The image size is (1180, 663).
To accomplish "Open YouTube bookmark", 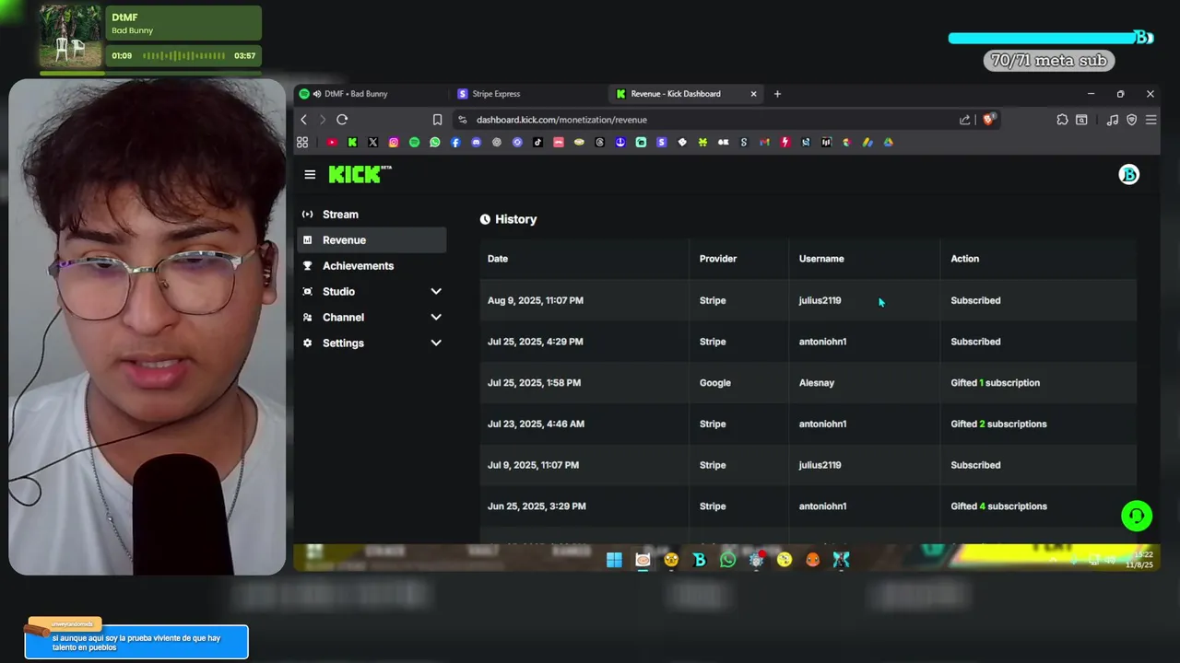I will pos(332,143).
